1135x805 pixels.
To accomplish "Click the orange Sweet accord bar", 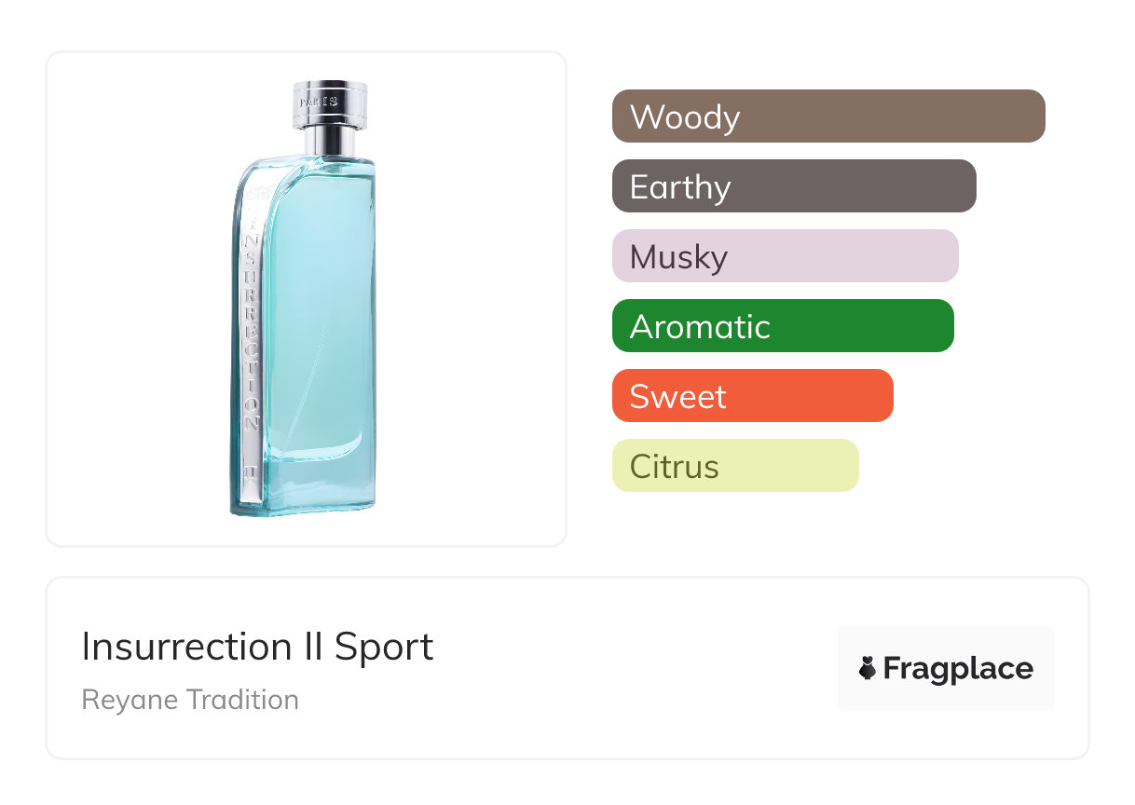I will 753,396.
